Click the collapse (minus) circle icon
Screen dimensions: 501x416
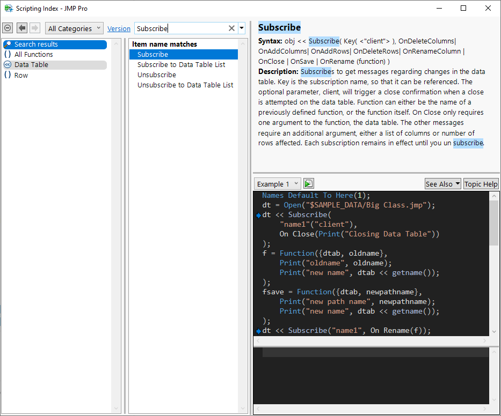[x=8, y=28]
